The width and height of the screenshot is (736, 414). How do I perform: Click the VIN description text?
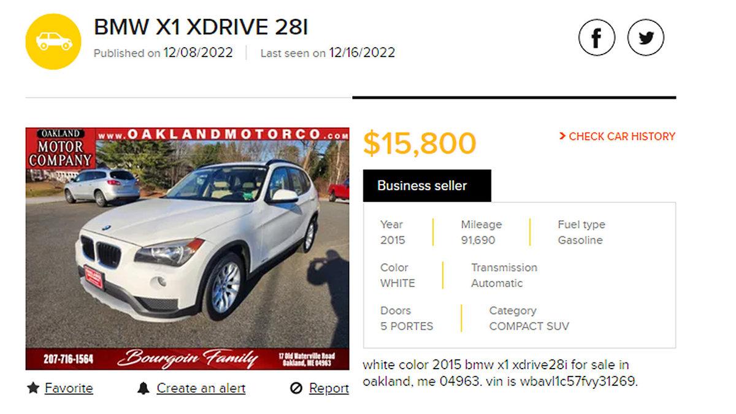click(500, 374)
